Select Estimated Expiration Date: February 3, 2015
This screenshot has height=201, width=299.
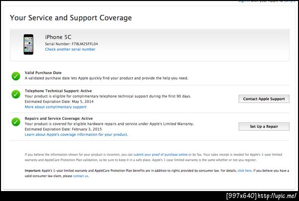pyautogui.click(x=63, y=129)
